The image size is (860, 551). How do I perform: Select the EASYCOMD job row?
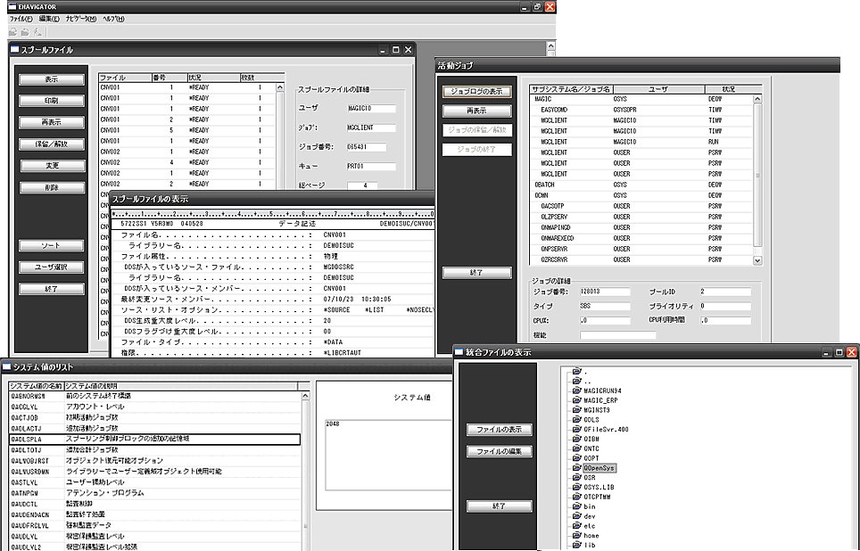(641, 110)
